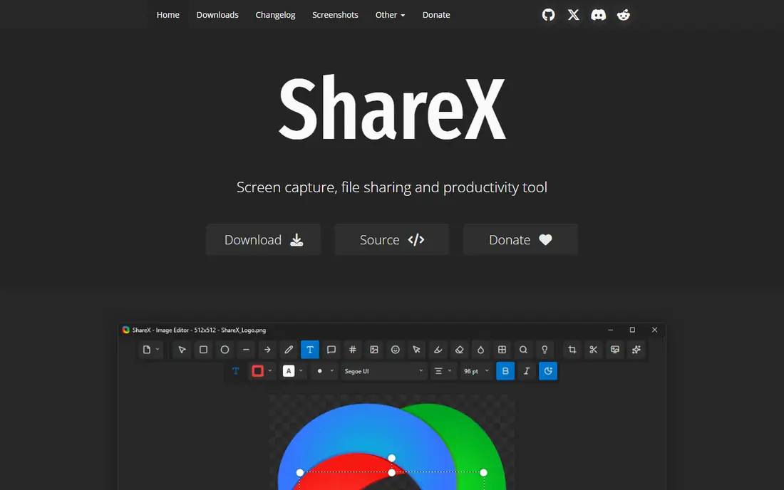Select the Ellipse drawing tool
Screen dimensions: 784x490
point(225,350)
